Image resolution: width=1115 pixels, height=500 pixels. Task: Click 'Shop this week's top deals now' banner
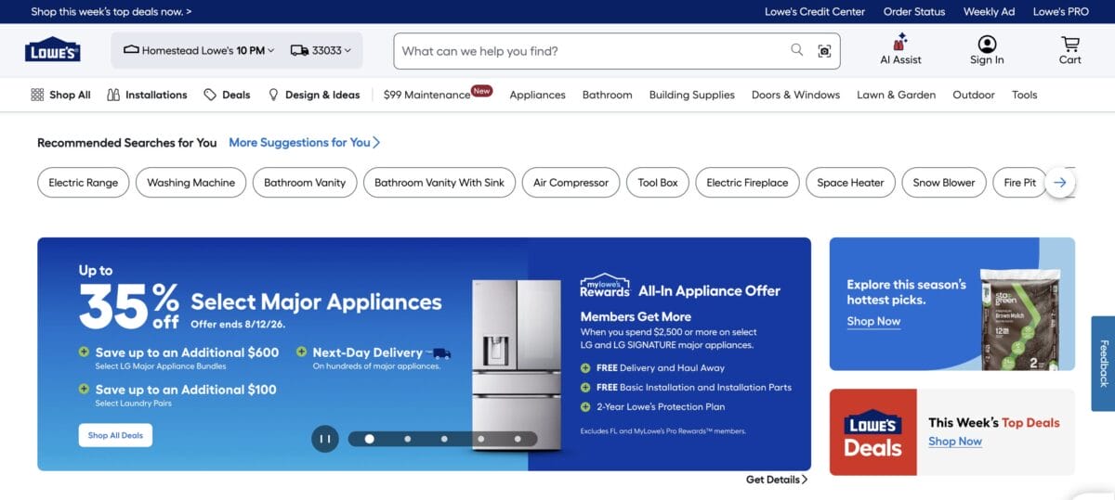tap(111, 12)
